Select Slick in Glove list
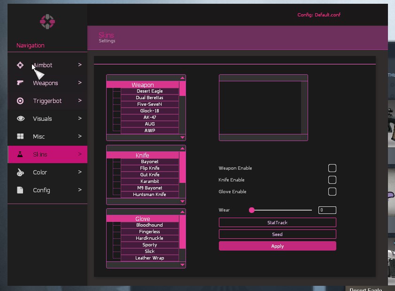 150,251
